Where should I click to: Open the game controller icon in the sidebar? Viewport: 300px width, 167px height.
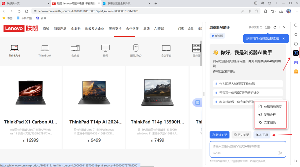(x=296, y=62)
